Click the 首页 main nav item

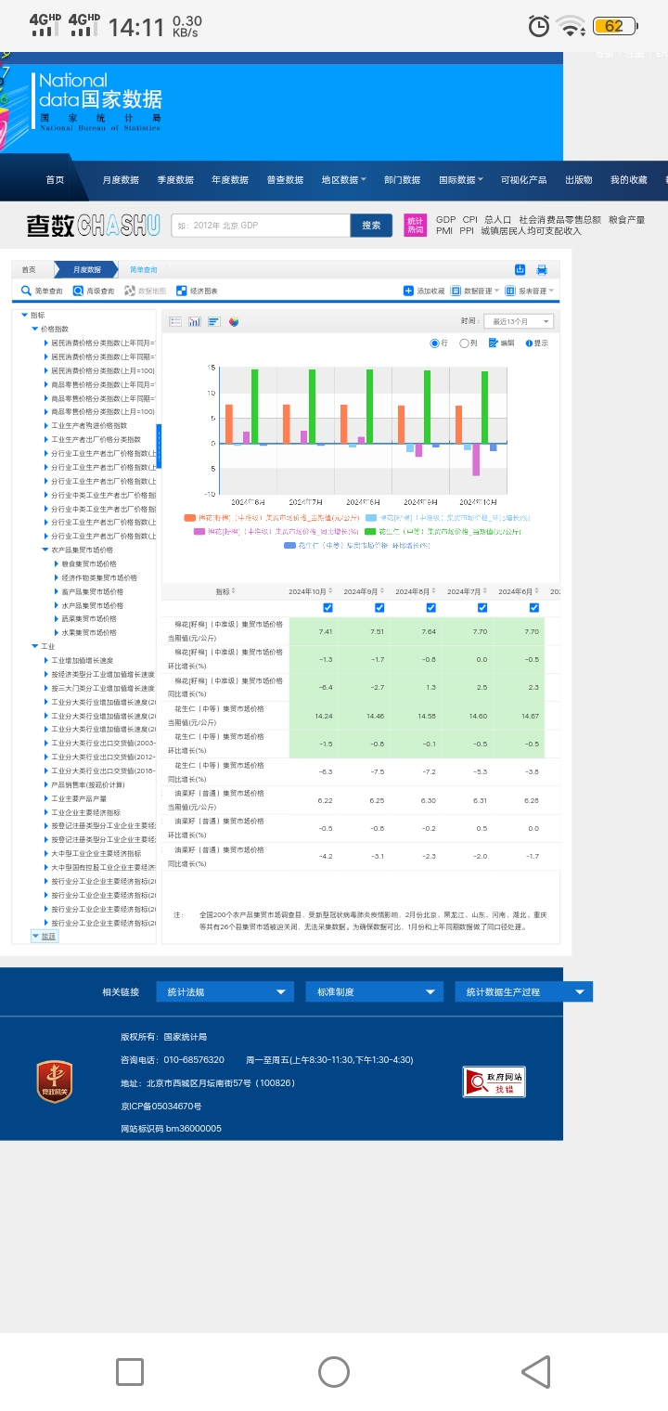56,180
